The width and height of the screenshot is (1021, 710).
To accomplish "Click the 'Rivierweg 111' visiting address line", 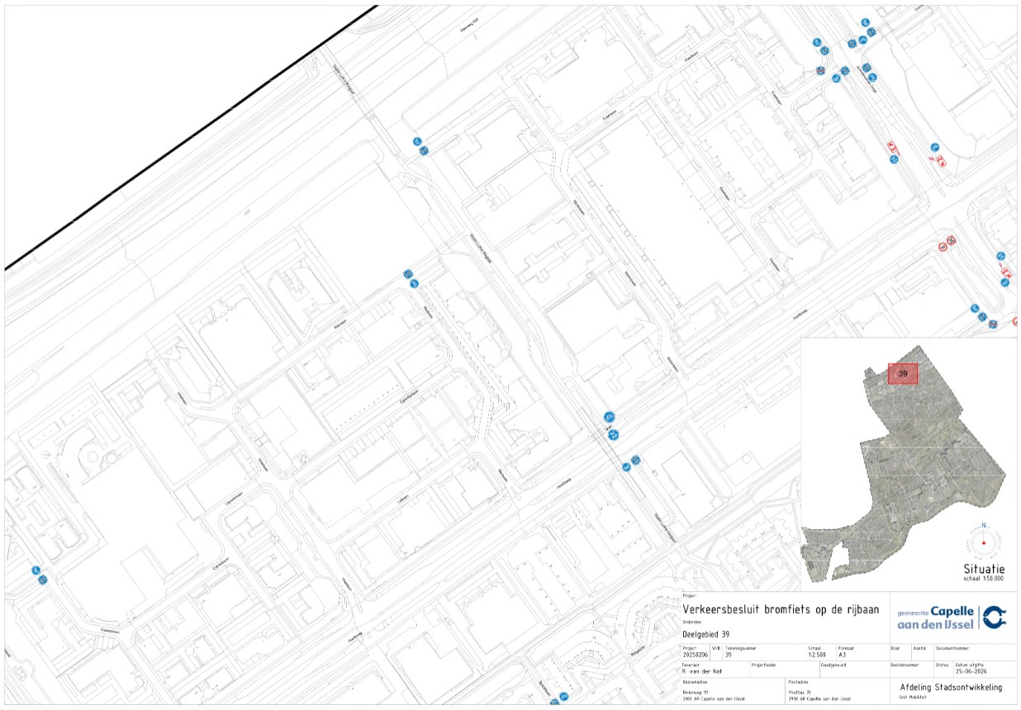I will (x=695, y=693).
